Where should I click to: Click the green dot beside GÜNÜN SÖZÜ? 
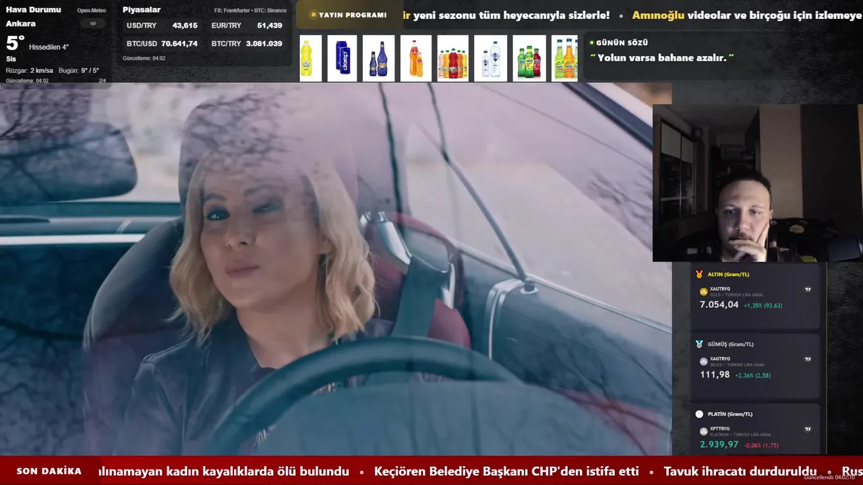592,42
